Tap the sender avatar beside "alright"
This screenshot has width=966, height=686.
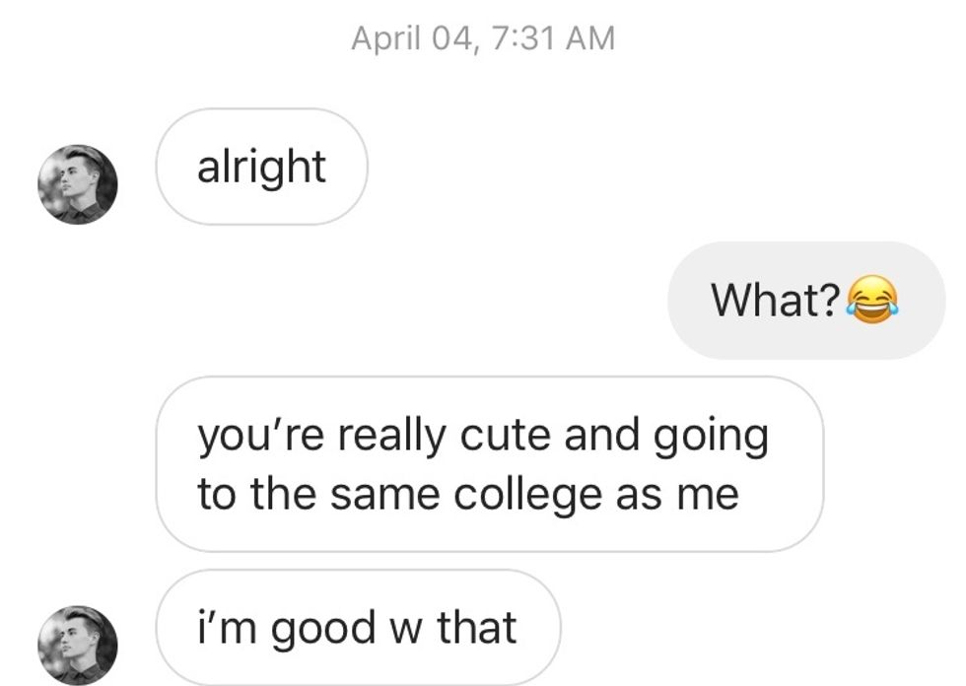tap(78, 184)
